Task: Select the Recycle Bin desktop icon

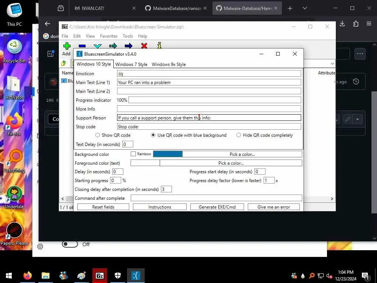Action: (x=14, y=51)
